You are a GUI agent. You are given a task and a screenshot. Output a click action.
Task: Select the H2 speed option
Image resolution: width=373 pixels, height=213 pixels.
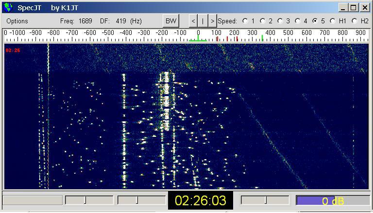(355, 21)
